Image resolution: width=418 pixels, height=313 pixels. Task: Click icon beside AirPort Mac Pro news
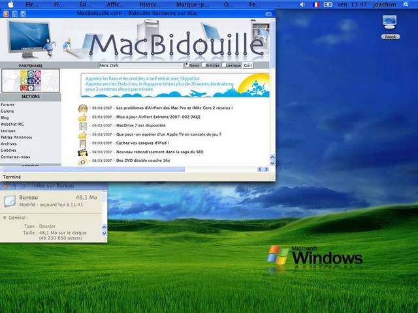click(83, 109)
